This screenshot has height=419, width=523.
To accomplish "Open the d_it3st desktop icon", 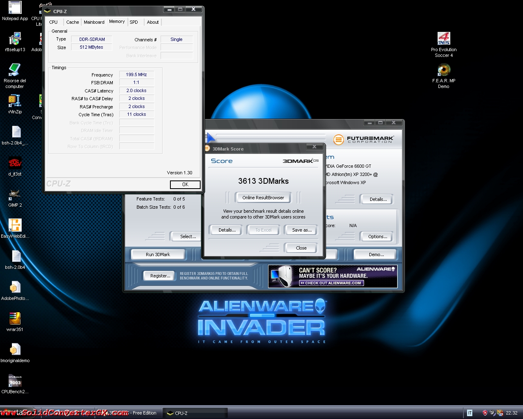I will pyautogui.click(x=15, y=167).
